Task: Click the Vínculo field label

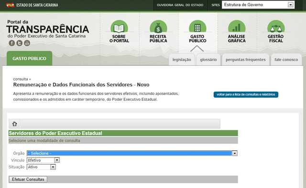Action: [18, 160]
